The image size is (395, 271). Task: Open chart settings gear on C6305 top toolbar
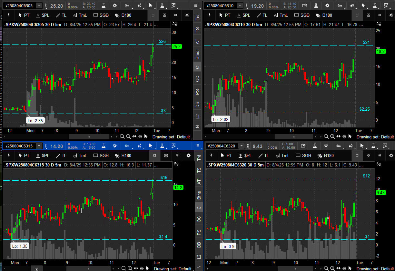point(115,5)
